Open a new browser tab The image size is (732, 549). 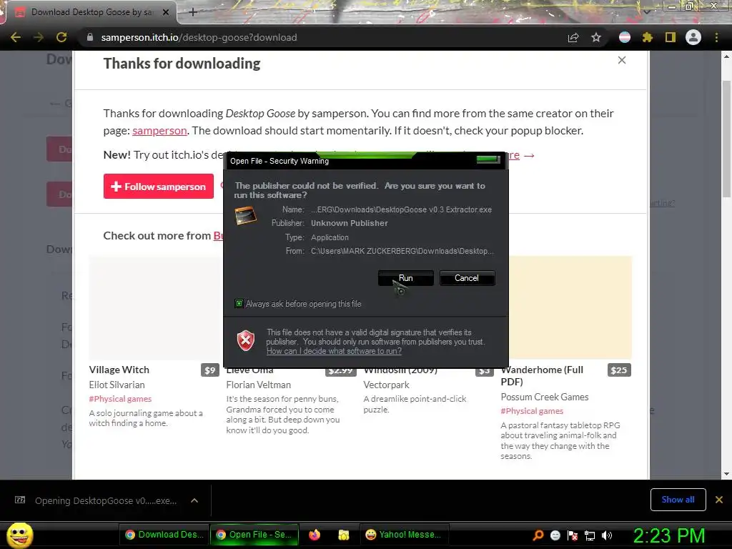pos(193,12)
